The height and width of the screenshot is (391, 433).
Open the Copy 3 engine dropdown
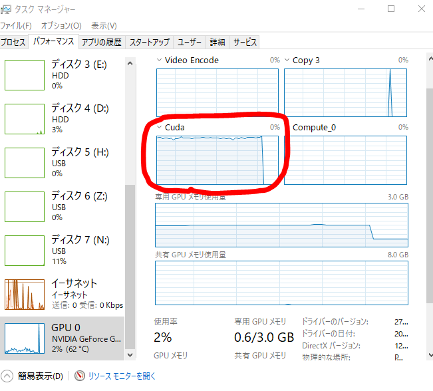point(287,60)
